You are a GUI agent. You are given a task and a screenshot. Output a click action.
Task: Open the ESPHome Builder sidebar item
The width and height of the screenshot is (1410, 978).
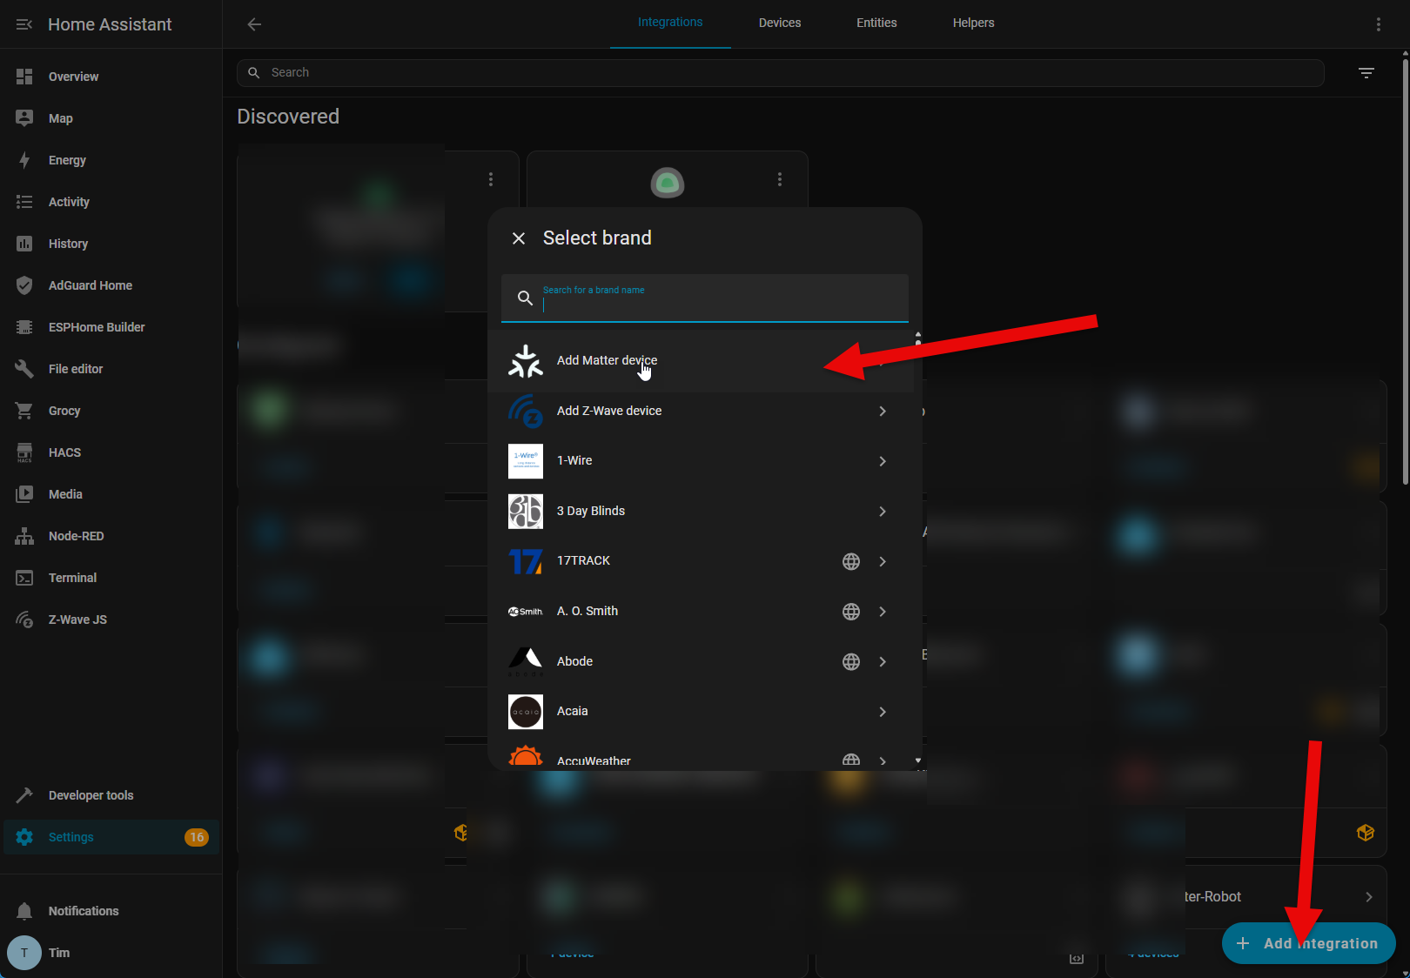click(x=96, y=327)
